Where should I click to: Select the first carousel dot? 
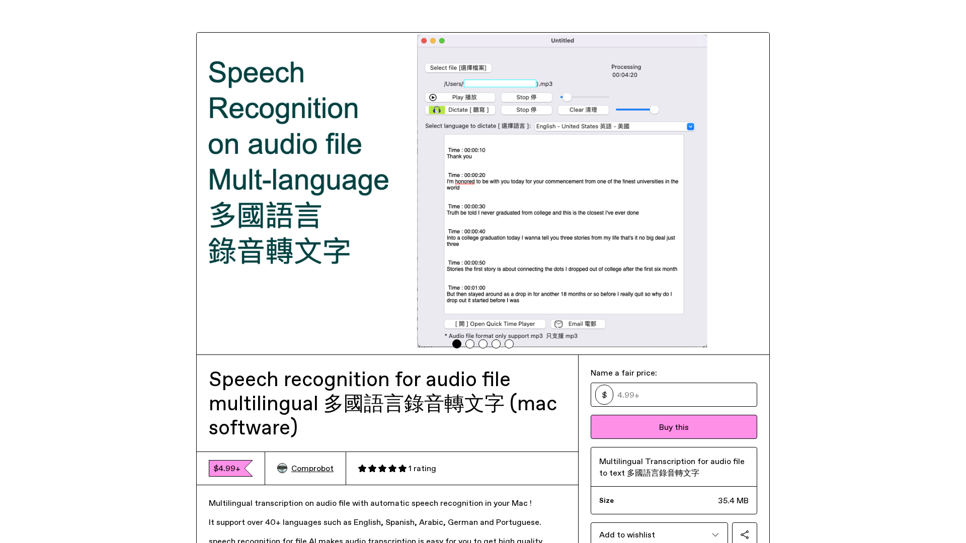[457, 344]
